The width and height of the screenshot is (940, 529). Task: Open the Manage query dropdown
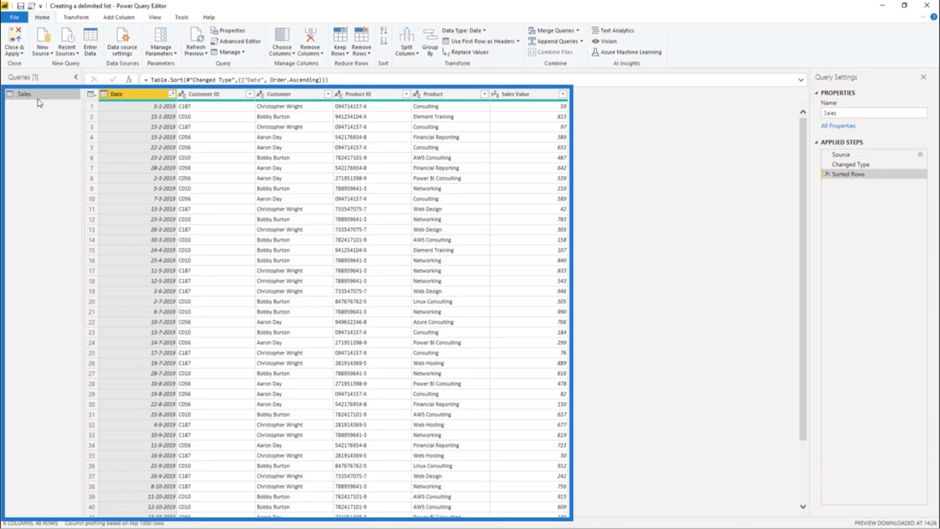[x=228, y=52]
